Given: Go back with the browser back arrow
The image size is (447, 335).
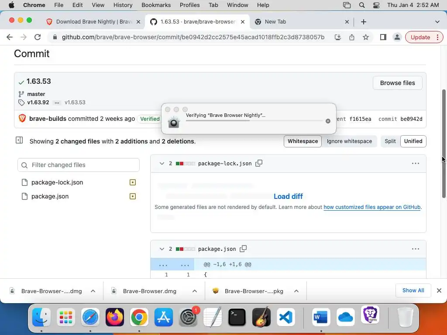Looking at the screenshot, I should pyautogui.click(x=10, y=37).
